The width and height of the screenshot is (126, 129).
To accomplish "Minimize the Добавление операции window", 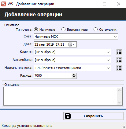I will 91,4.
